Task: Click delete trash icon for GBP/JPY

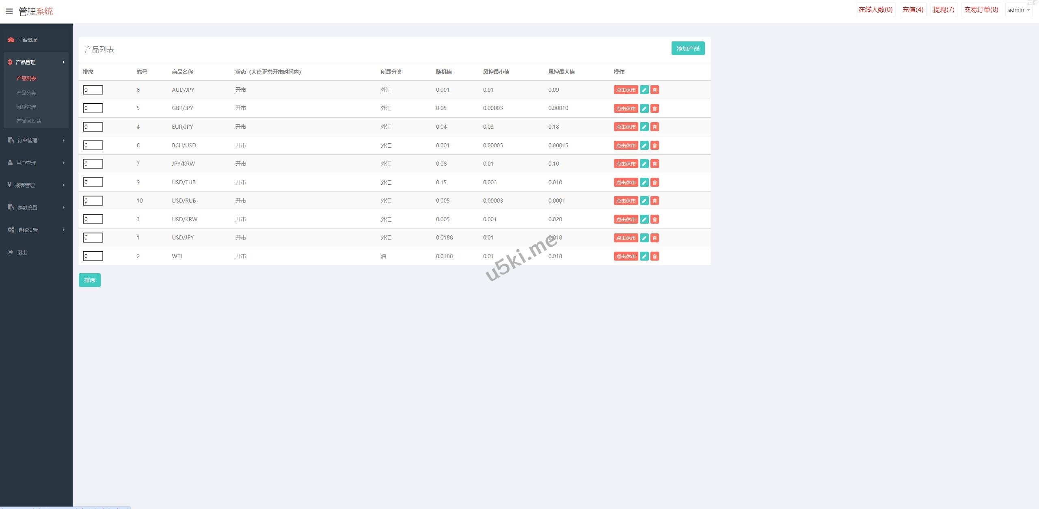Action: click(655, 108)
